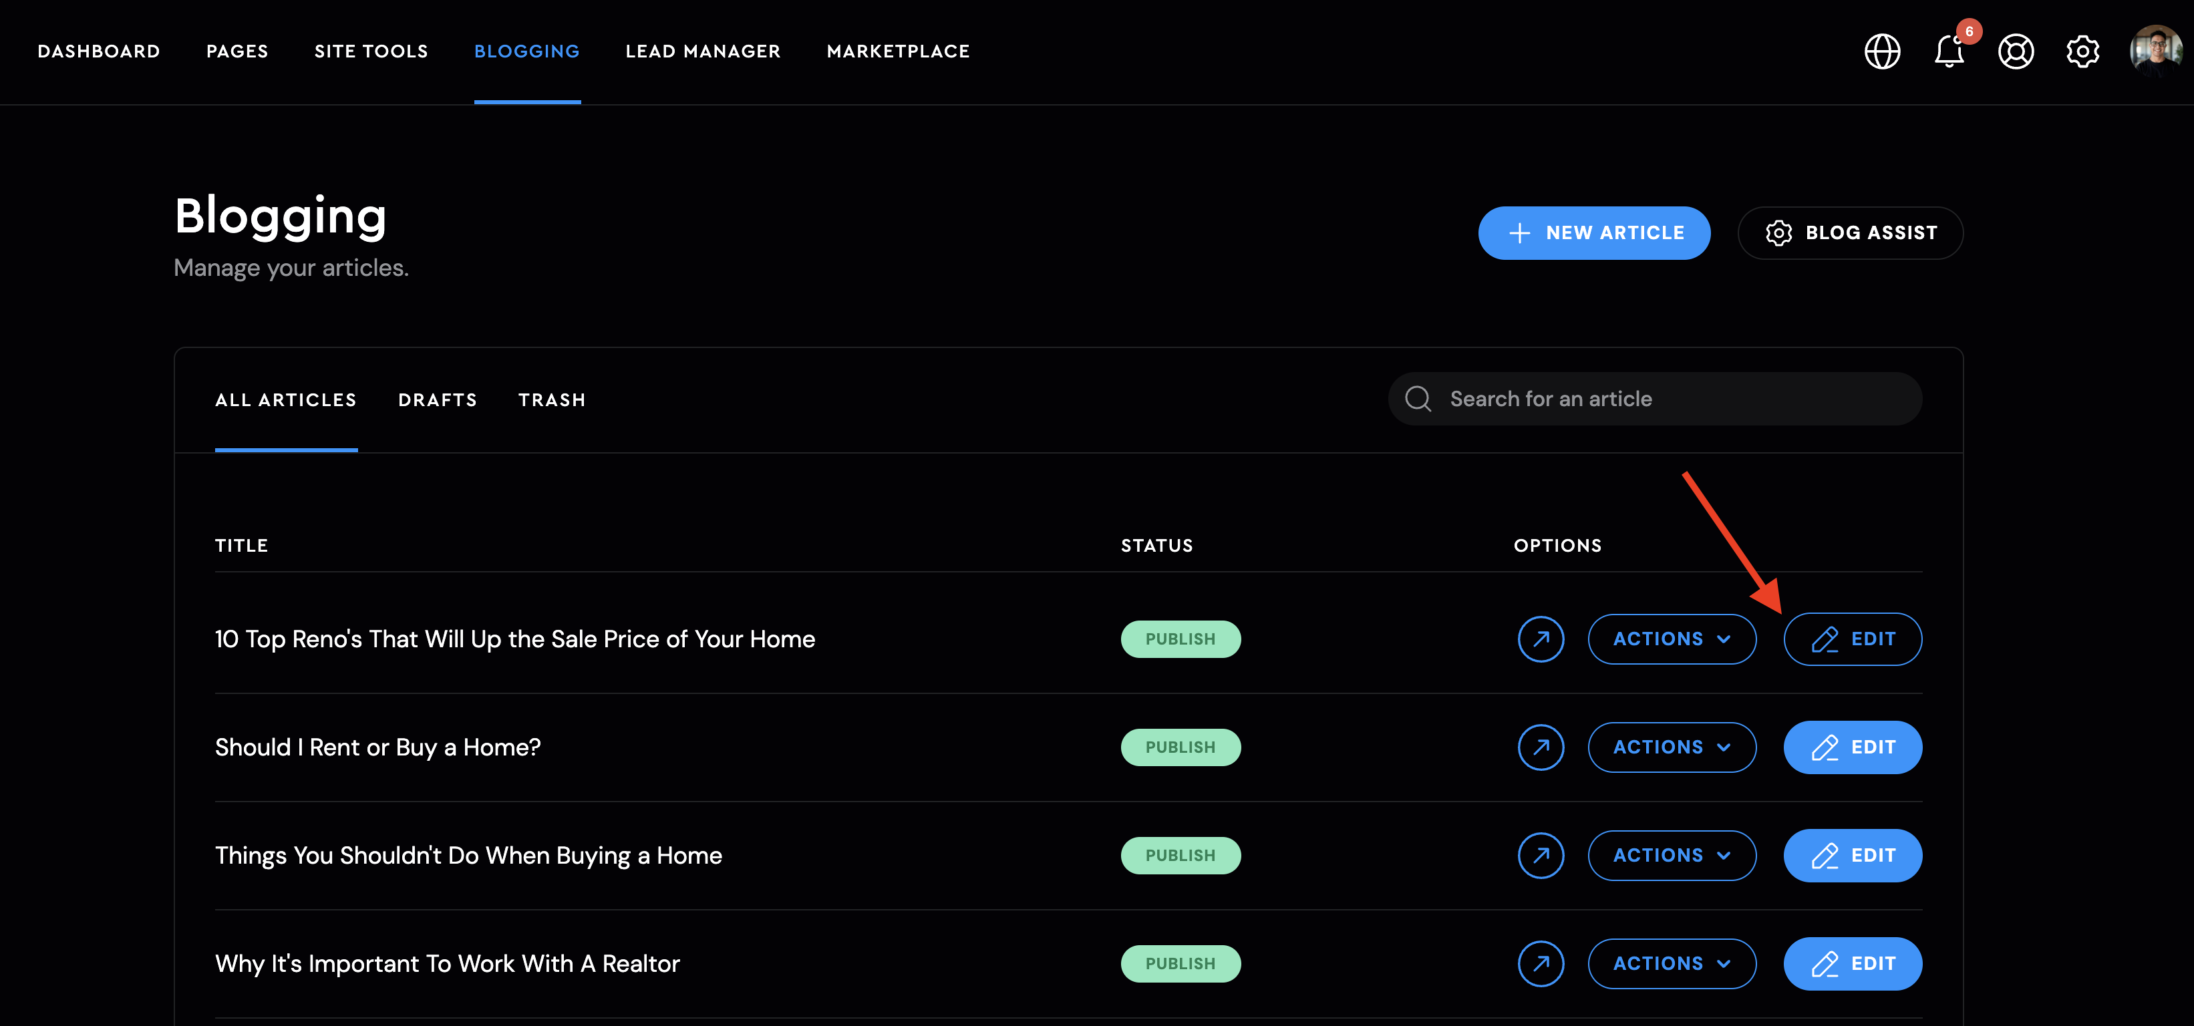Open the "10 Top Reno's" article via arrow icon

pos(1541,639)
